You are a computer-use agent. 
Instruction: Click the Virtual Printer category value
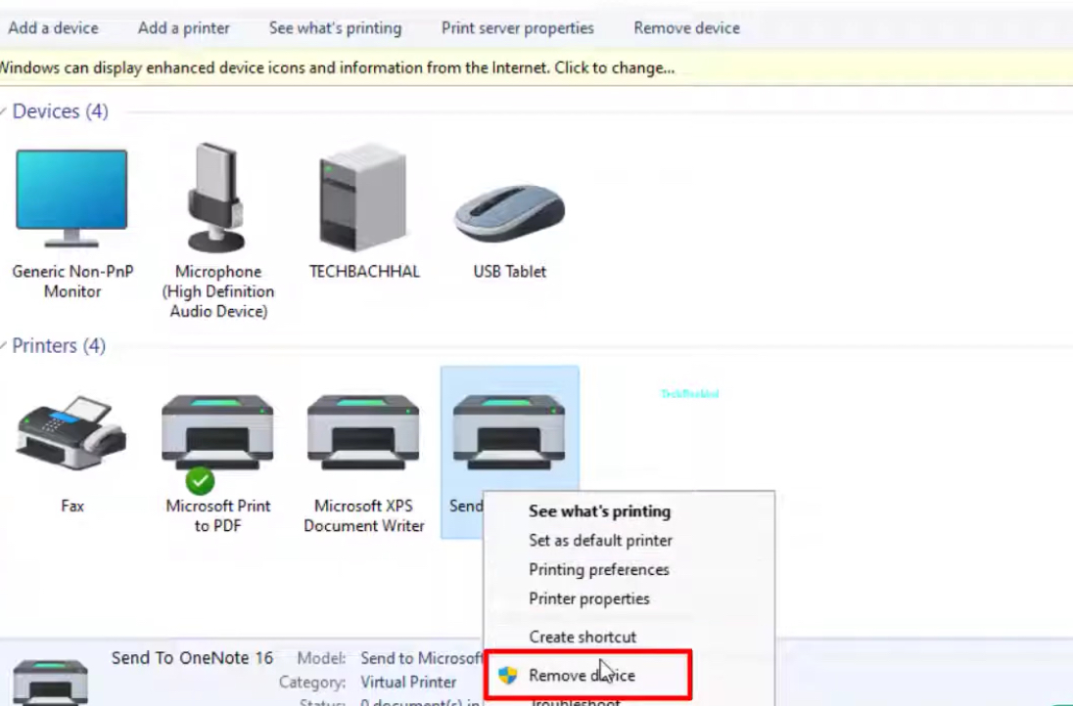(408, 683)
